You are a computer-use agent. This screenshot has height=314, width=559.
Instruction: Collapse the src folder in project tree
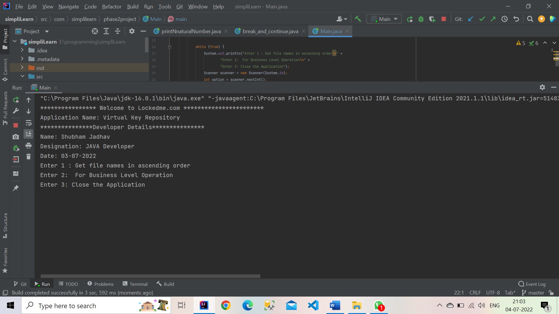pos(22,76)
